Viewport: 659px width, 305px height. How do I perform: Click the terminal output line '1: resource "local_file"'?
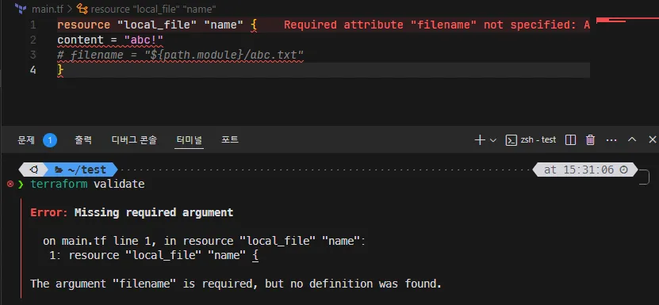point(154,255)
